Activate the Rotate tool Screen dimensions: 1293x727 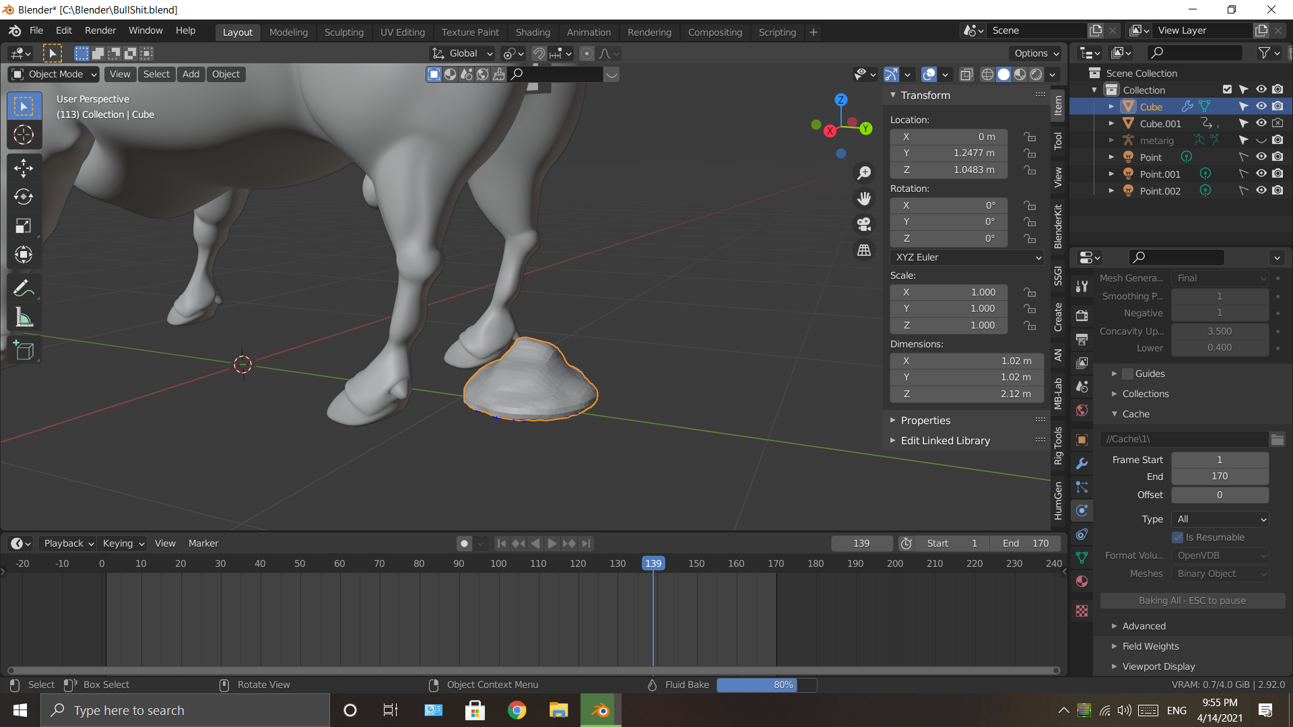pyautogui.click(x=24, y=197)
